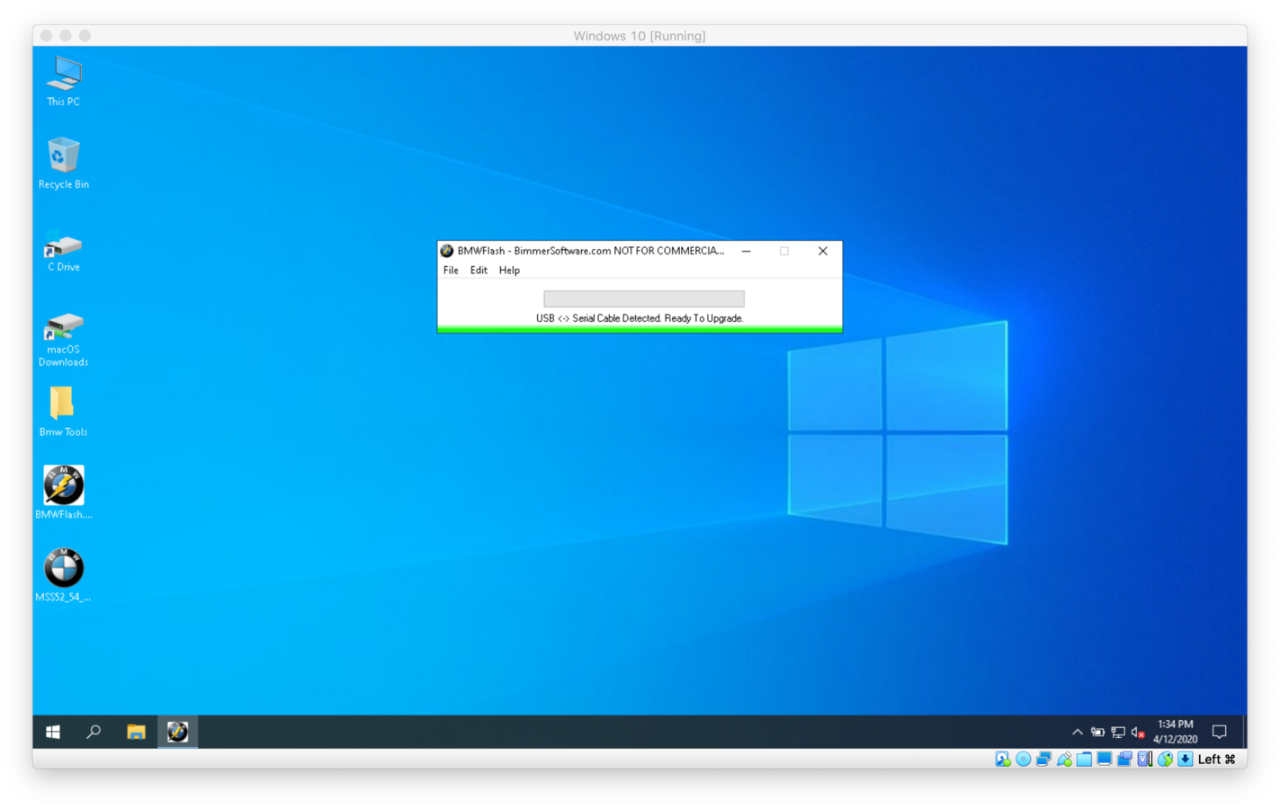Click the VirtualBox USB devices indicator
This screenshot has height=809, width=1280.
pyautogui.click(x=1064, y=760)
